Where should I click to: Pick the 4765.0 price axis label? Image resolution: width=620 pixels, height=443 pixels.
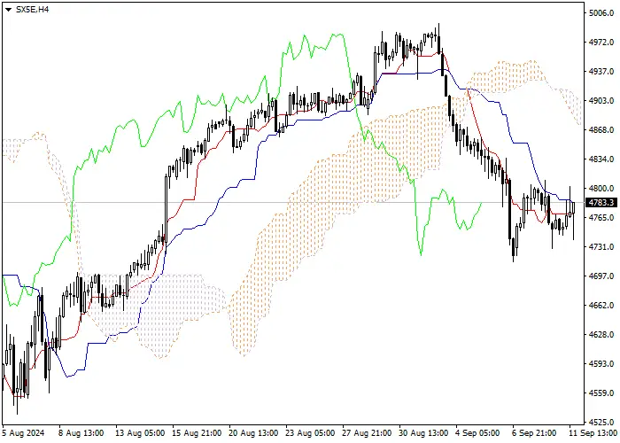click(601, 218)
